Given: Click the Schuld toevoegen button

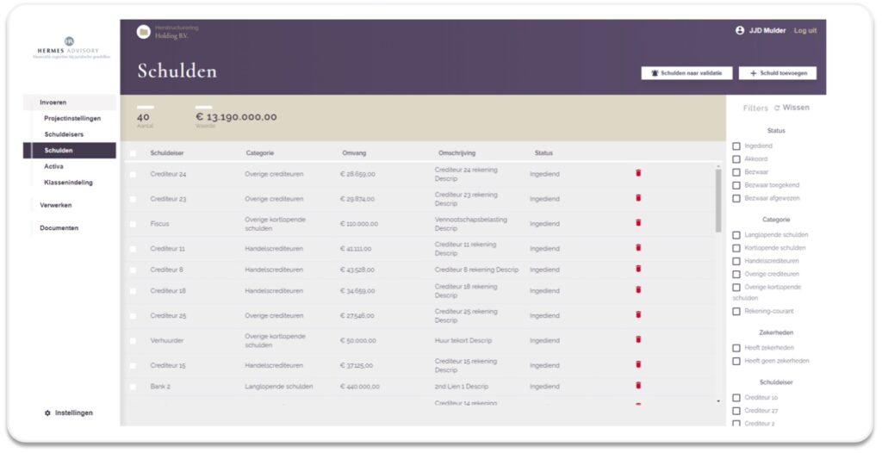Looking at the screenshot, I should (778, 73).
